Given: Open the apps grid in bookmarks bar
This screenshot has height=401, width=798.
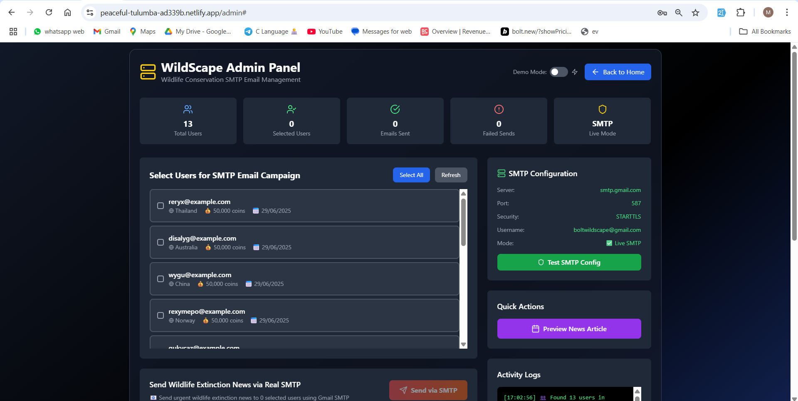Looking at the screenshot, I should [13, 32].
